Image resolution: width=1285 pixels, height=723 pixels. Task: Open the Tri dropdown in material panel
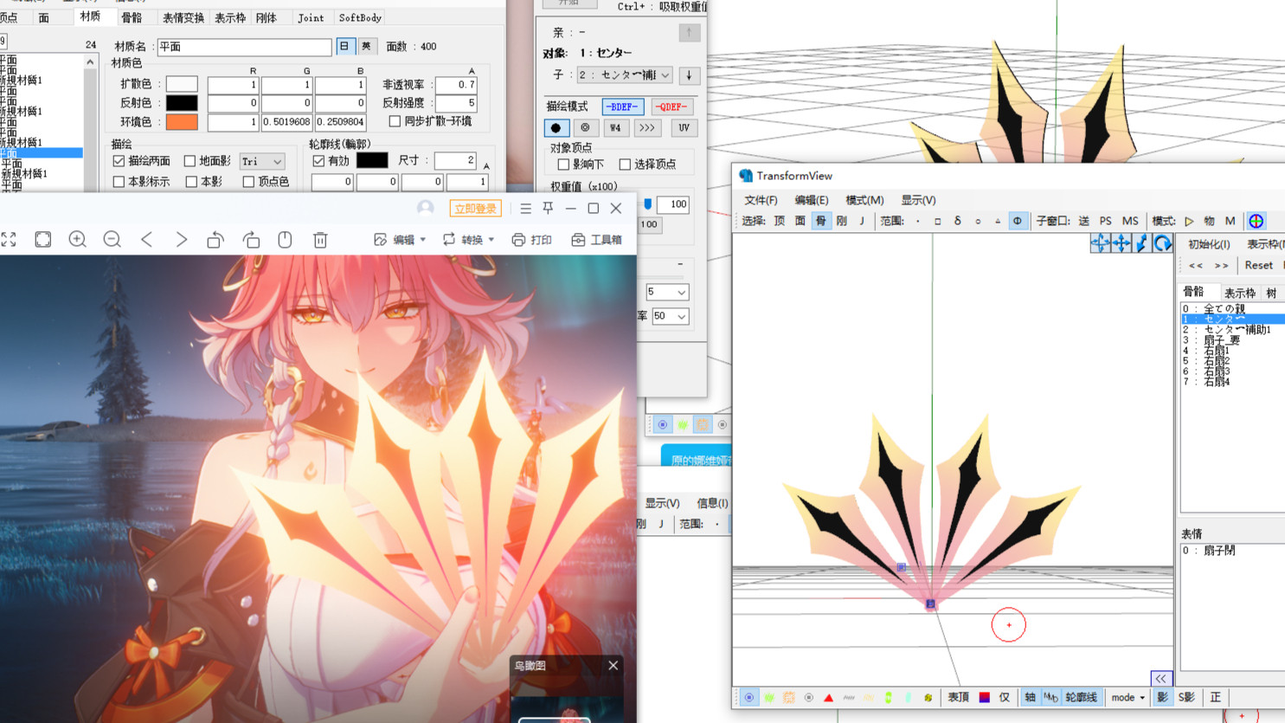pos(262,162)
